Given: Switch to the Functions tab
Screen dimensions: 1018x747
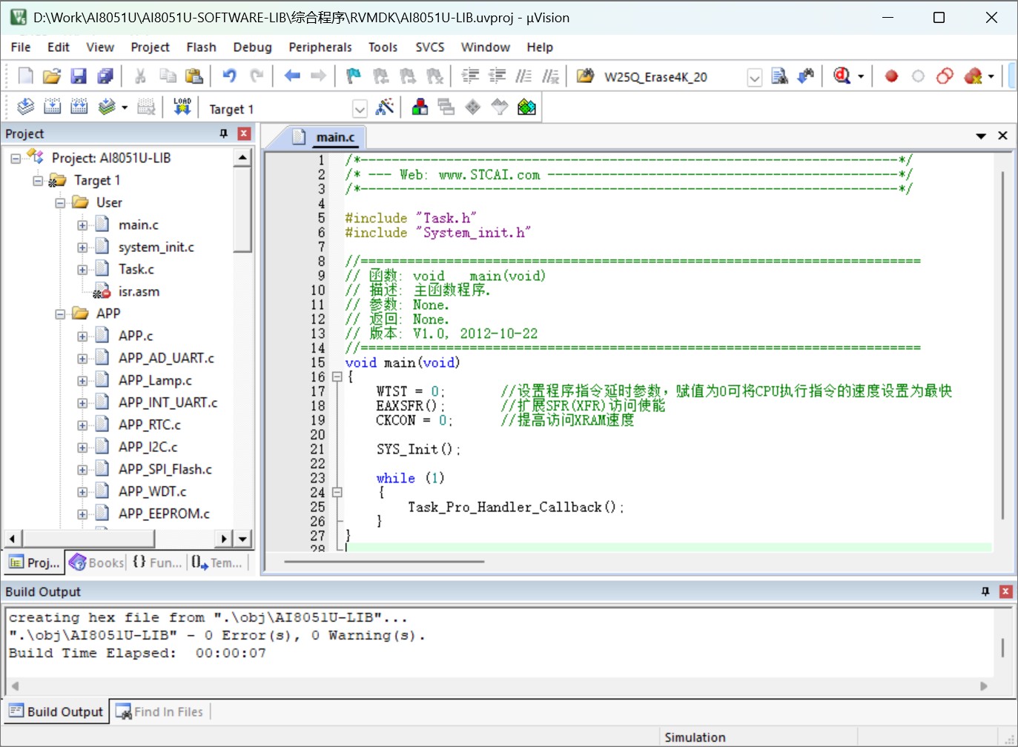Looking at the screenshot, I should [x=157, y=562].
